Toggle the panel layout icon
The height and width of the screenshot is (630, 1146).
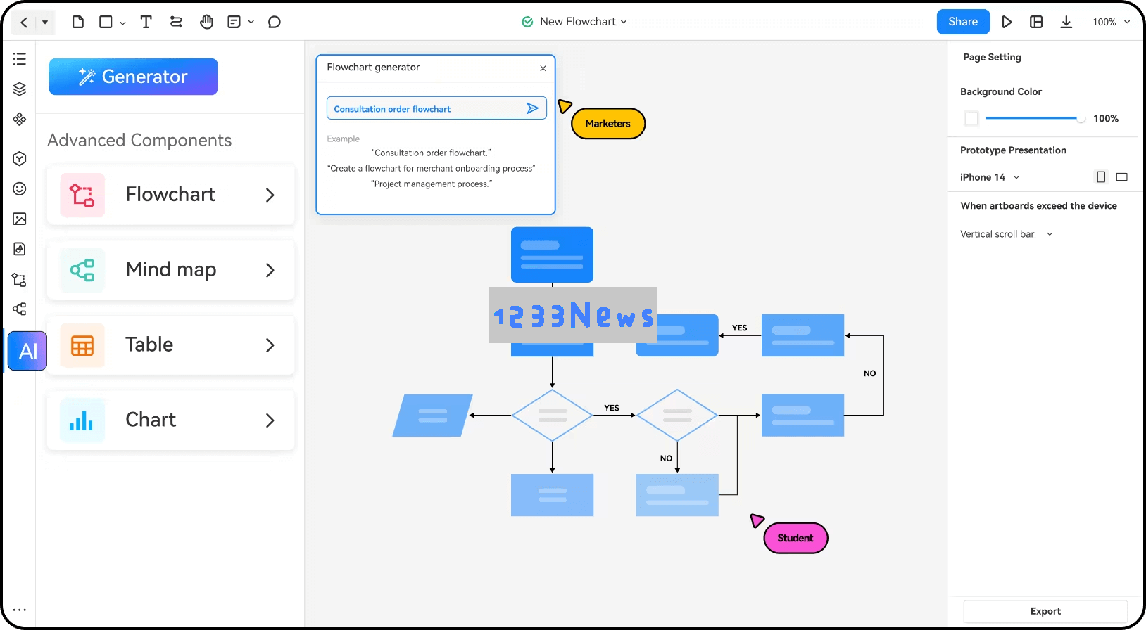click(1036, 22)
